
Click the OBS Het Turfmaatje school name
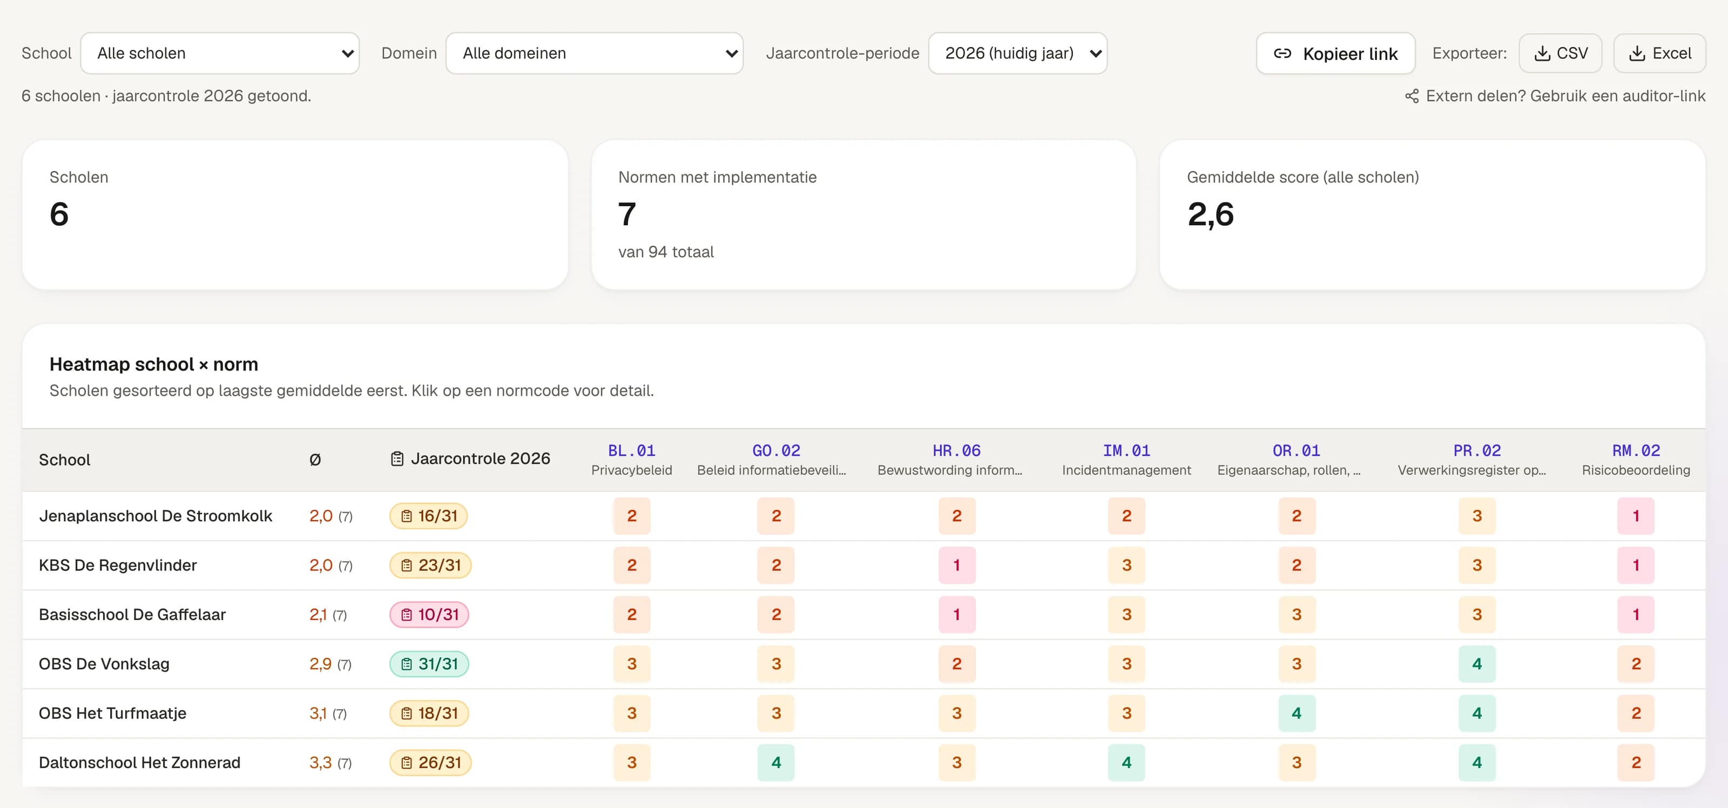pos(113,713)
